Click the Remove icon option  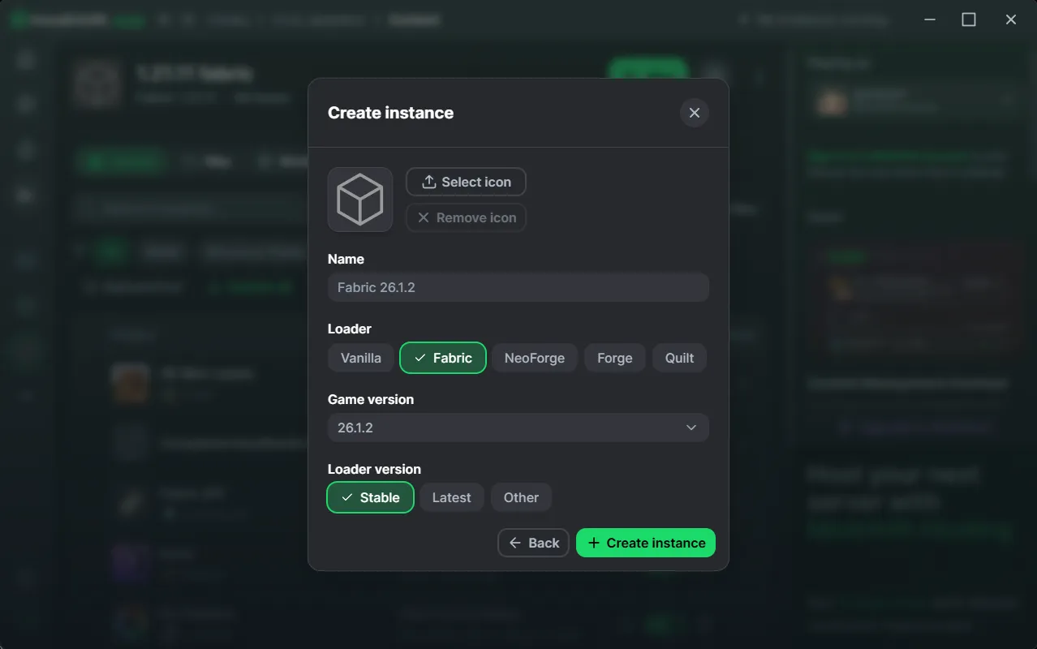pos(465,217)
